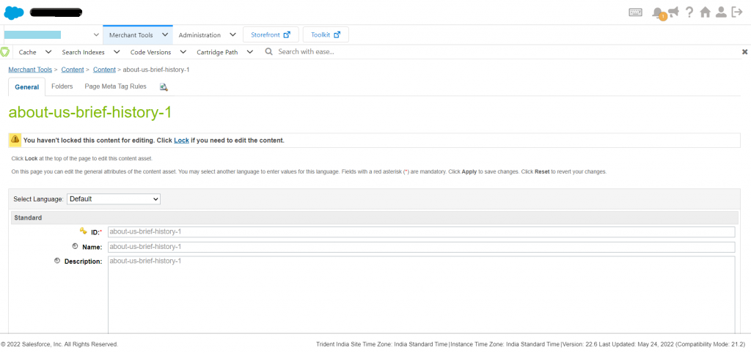Switch to the Folders tab

pyautogui.click(x=62, y=86)
